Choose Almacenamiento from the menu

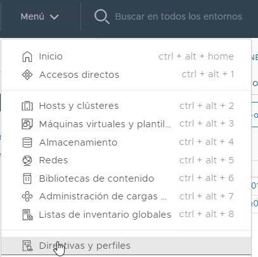click(x=126, y=142)
